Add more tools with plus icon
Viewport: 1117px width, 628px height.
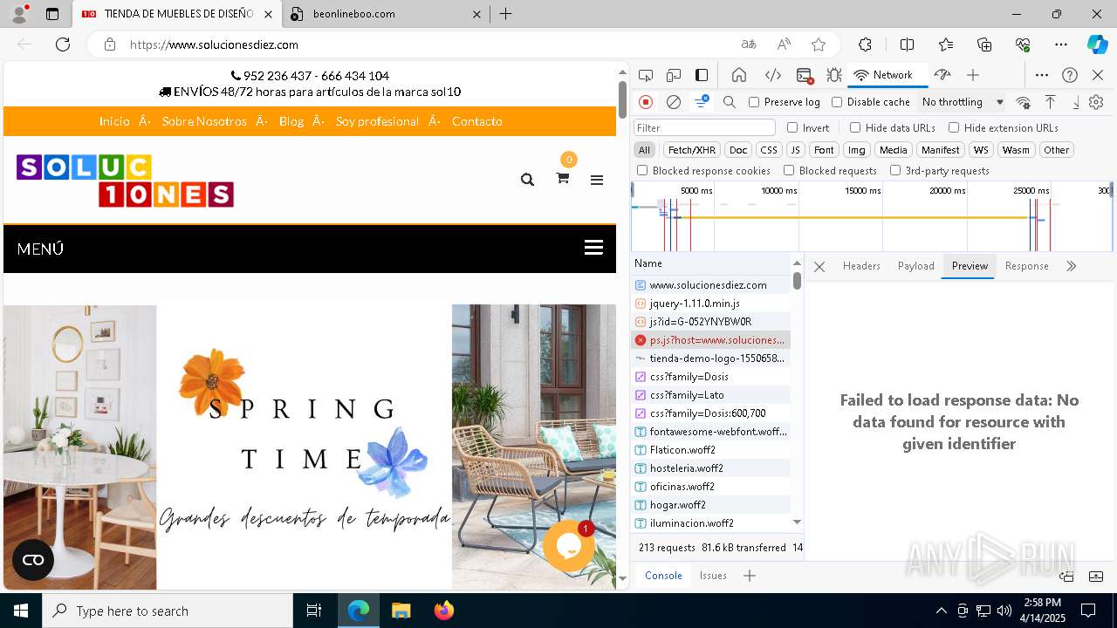click(973, 75)
